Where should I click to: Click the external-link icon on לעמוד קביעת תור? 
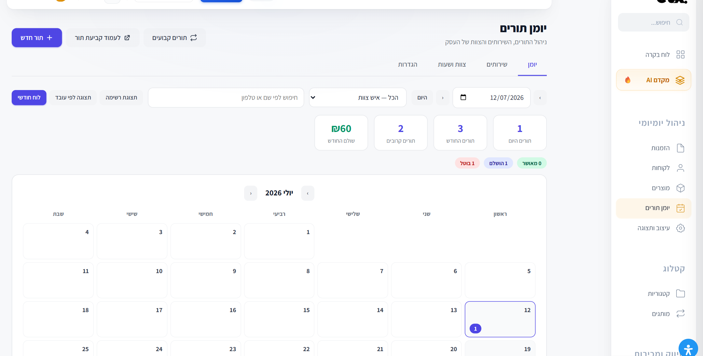point(127,38)
